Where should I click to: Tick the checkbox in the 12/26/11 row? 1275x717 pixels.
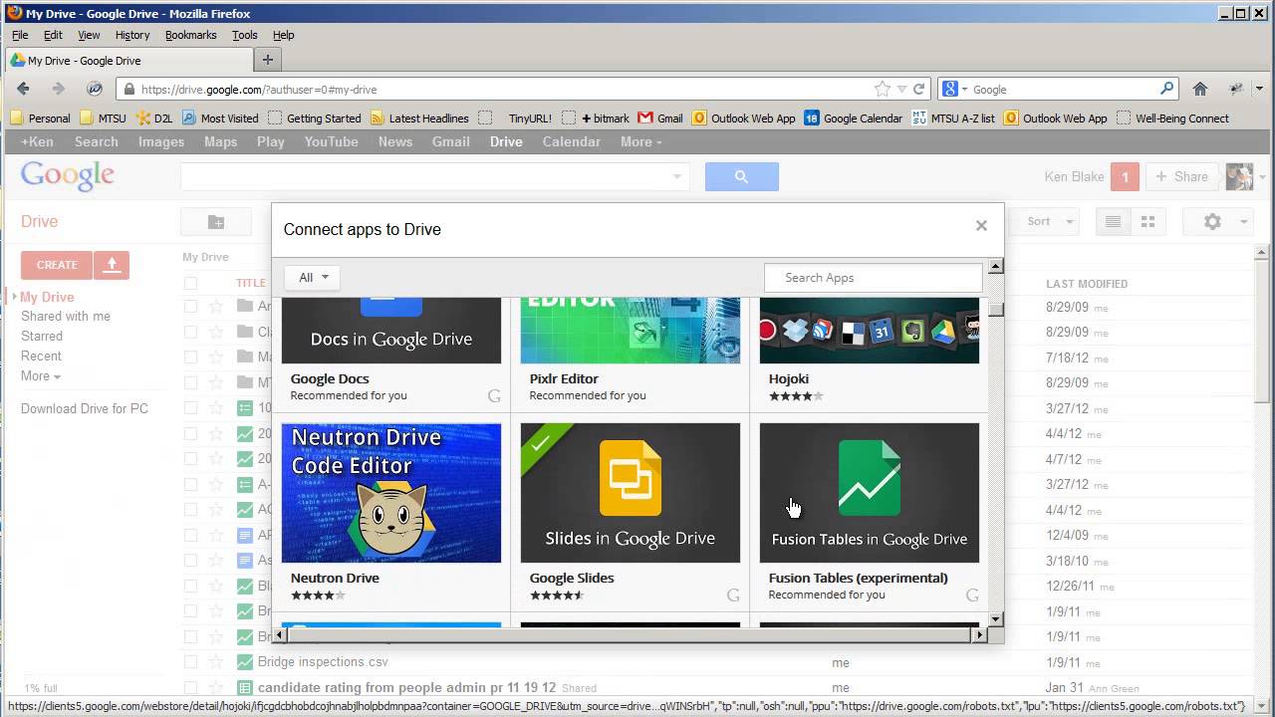190,586
